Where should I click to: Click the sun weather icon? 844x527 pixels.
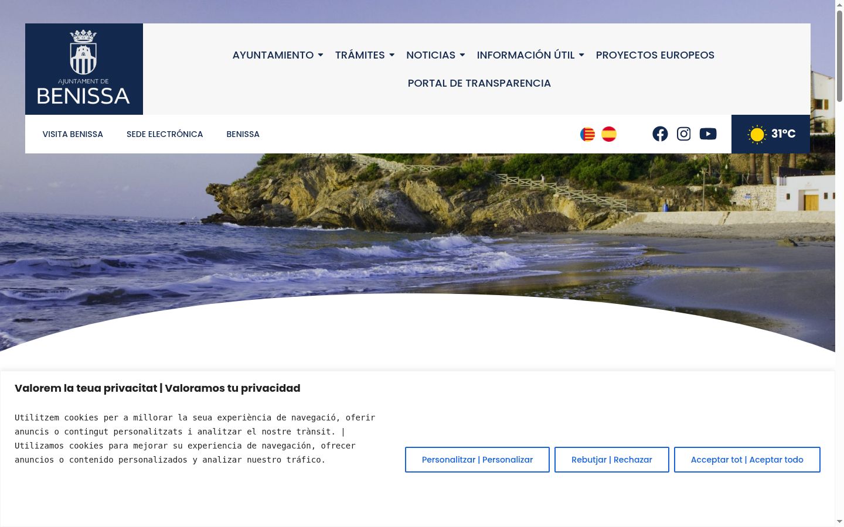point(757,135)
